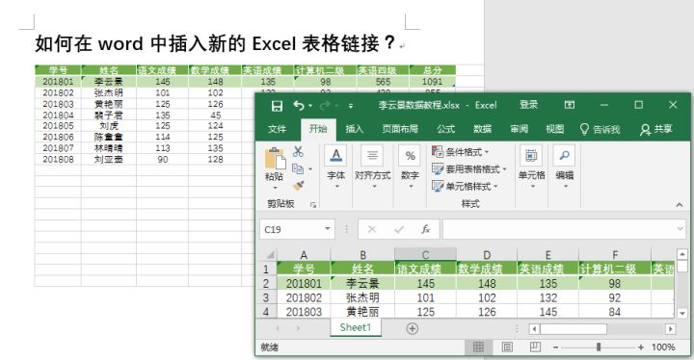The image size is (694, 360).
Task: Click the 数学成绩 header cell in Excel
Action: click(x=487, y=269)
